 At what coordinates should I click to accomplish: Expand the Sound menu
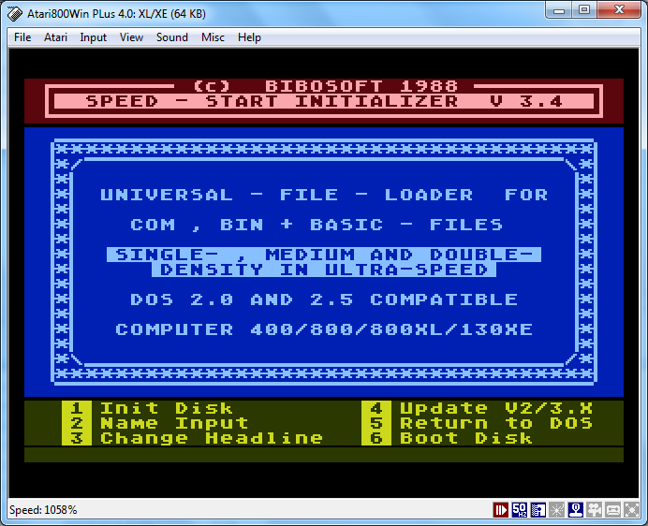click(171, 37)
